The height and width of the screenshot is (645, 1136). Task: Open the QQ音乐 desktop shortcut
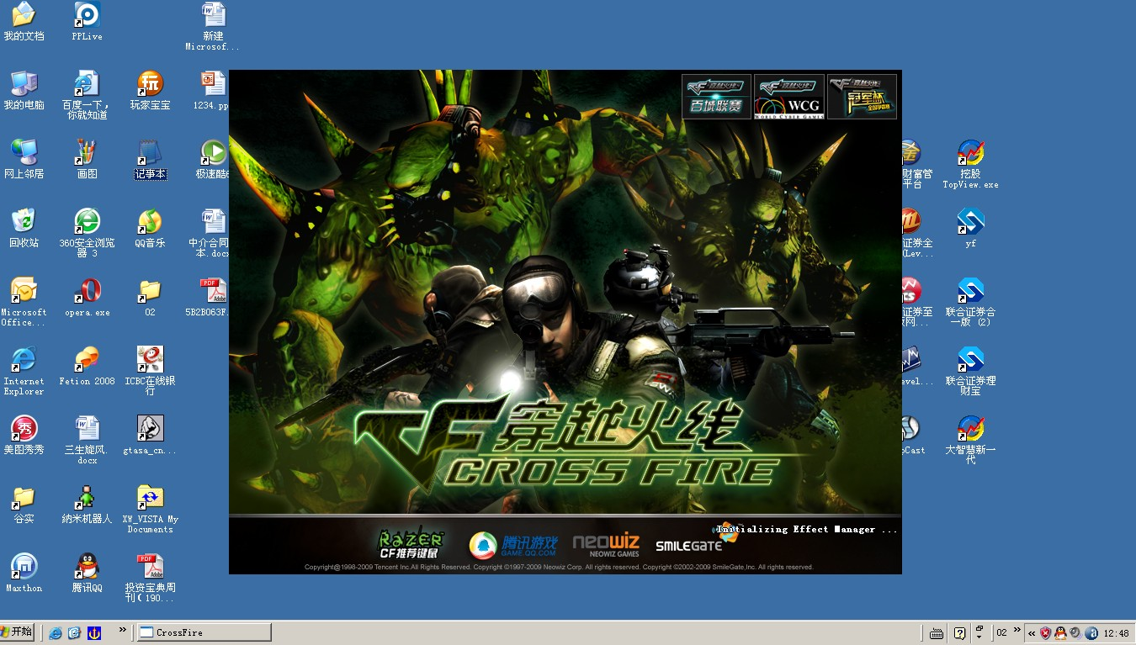pos(150,229)
